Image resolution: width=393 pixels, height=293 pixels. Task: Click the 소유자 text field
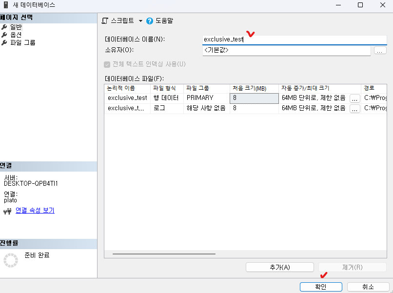click(286, 50)
